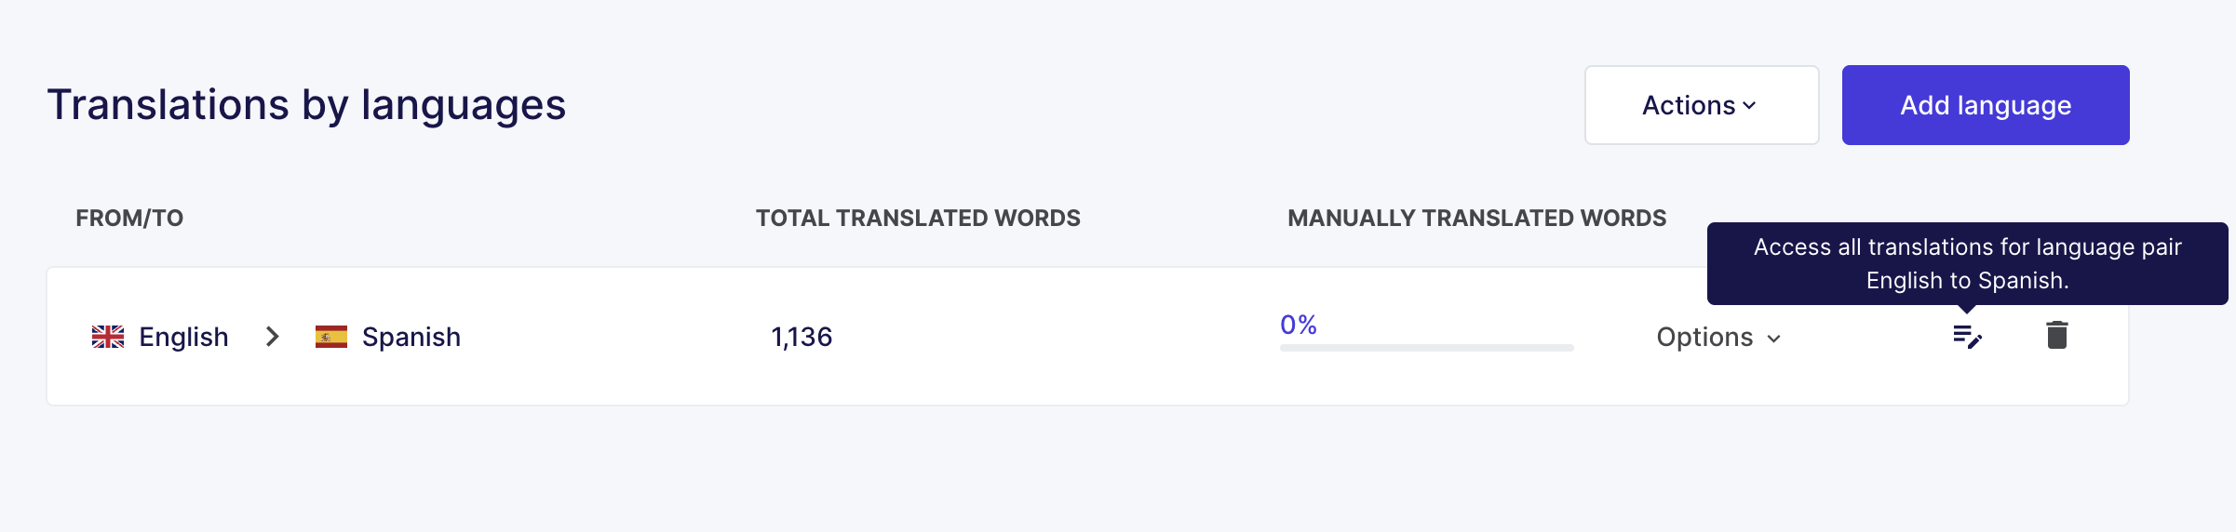Click the 0% manual translation percentage

[1299, 325]
